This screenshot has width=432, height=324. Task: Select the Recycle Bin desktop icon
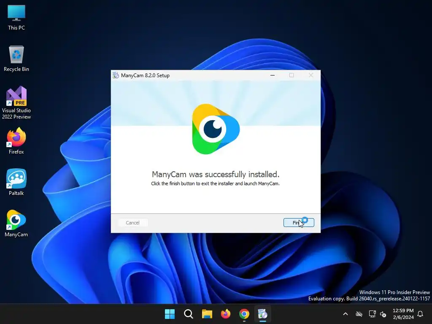pos(16,59)
